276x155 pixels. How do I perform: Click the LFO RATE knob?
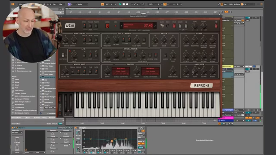[74, 56]
